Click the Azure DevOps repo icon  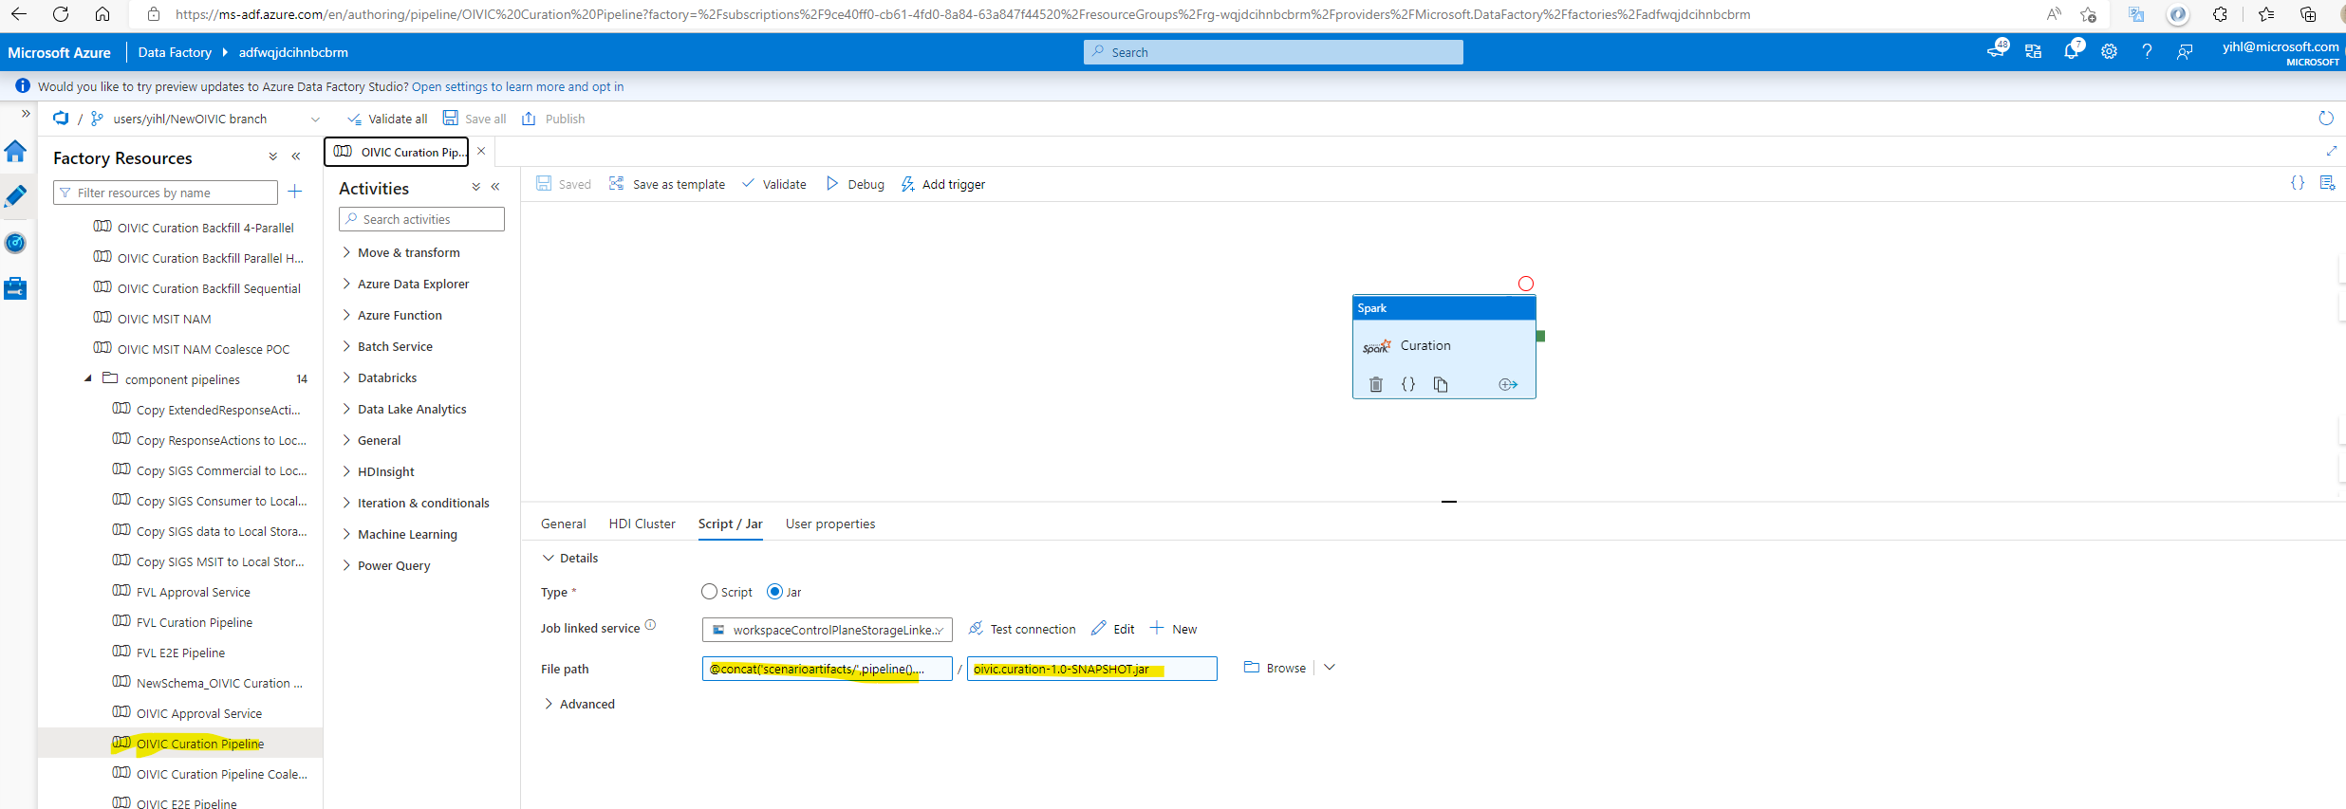coord(61,119)
